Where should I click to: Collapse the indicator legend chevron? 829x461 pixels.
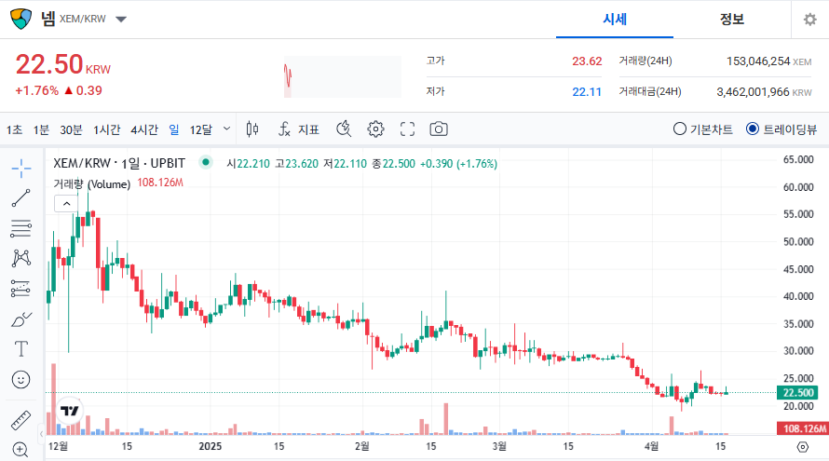66,204
